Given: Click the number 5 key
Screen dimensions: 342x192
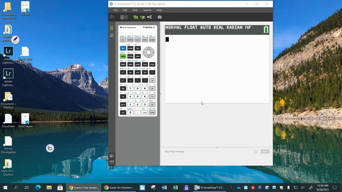Looking at the screenshot, I should [x=137, y=97].
